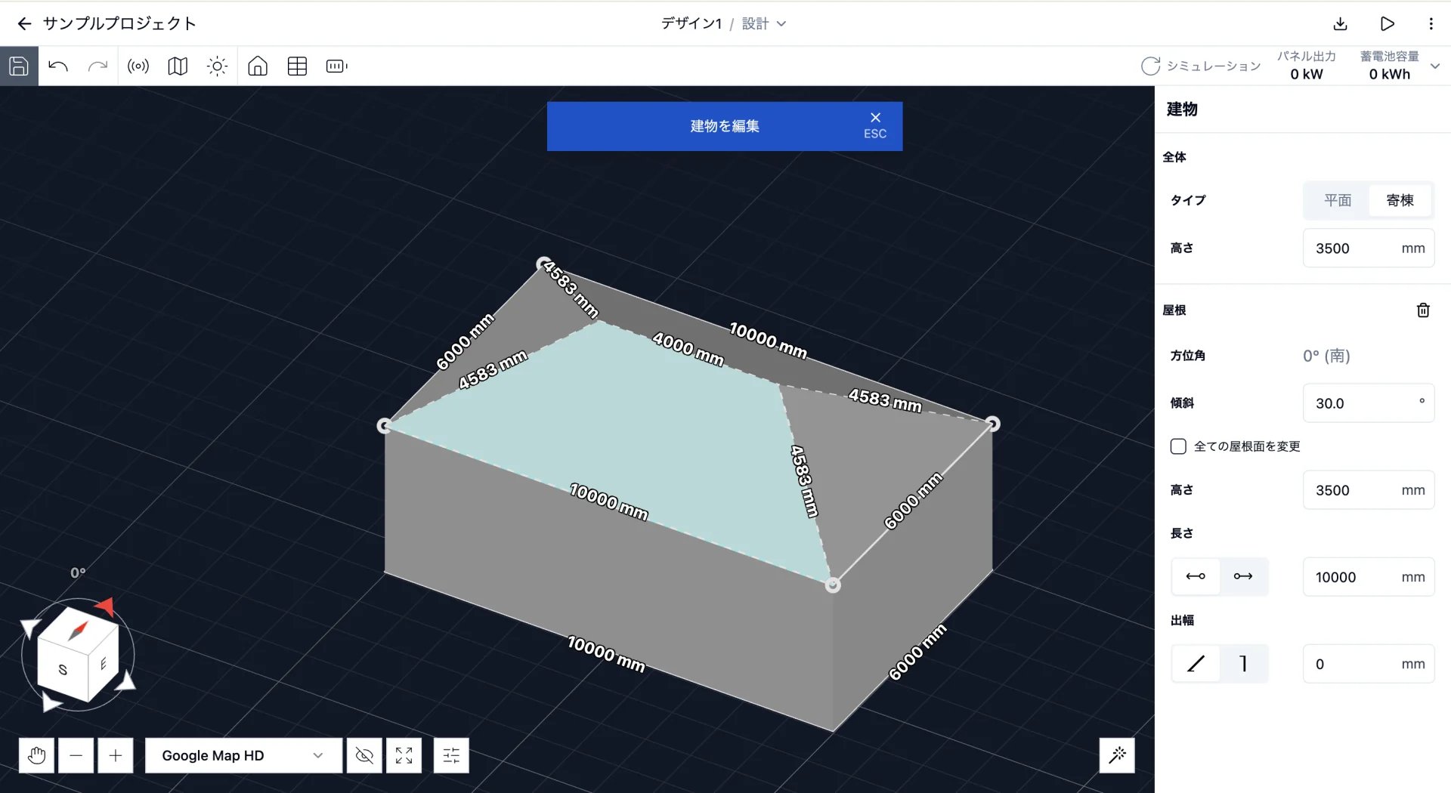Select the 寄棟 roof type tab

click(1400, 200)
